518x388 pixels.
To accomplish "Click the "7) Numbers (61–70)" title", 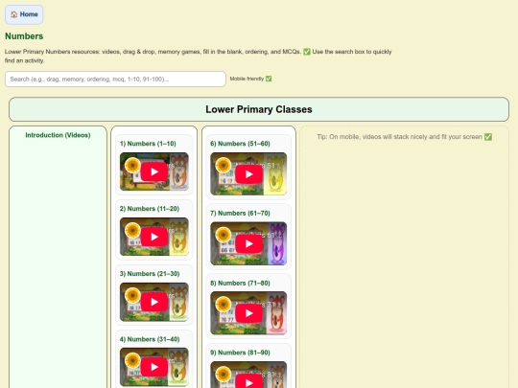I will 240,213.
